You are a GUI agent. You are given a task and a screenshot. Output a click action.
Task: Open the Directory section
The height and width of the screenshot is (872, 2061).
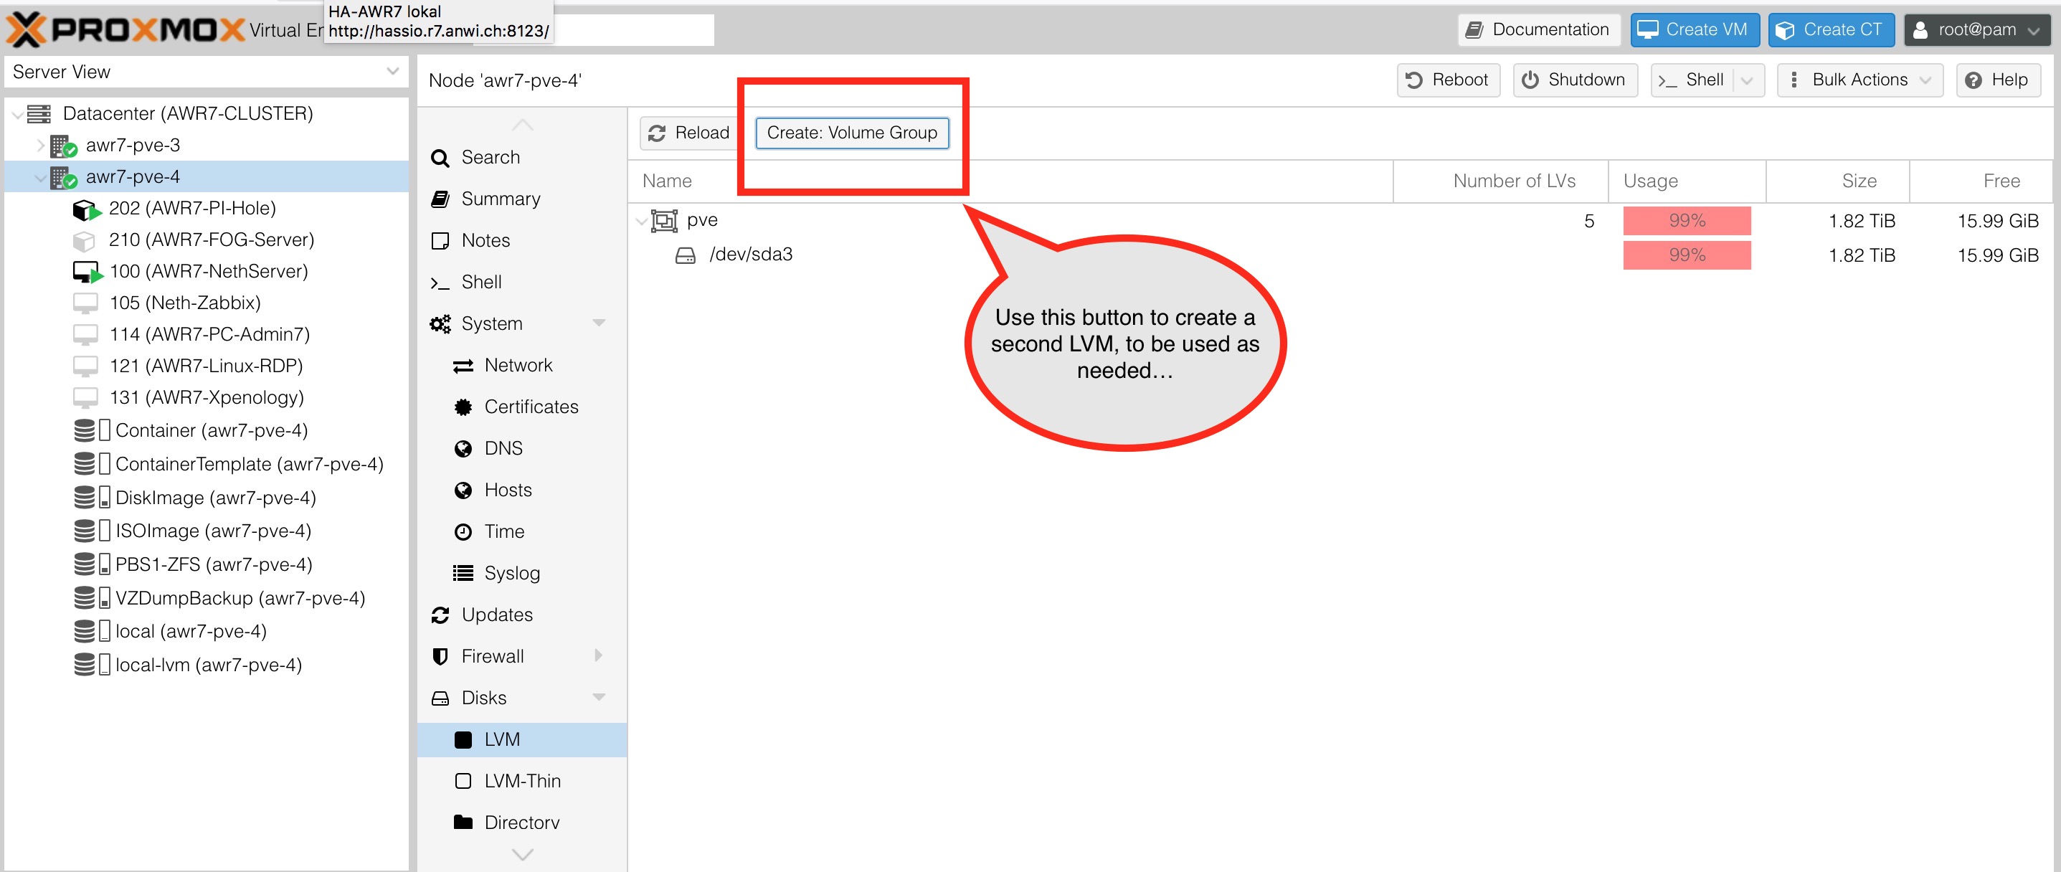pos(521,823)
